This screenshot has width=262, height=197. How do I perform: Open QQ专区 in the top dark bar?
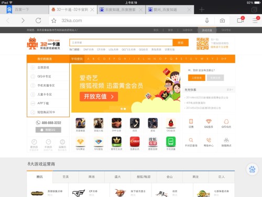pos(226,30)
